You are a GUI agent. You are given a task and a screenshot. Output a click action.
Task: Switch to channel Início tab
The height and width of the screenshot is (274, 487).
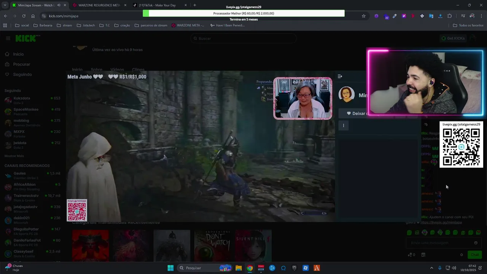(77, 70)
